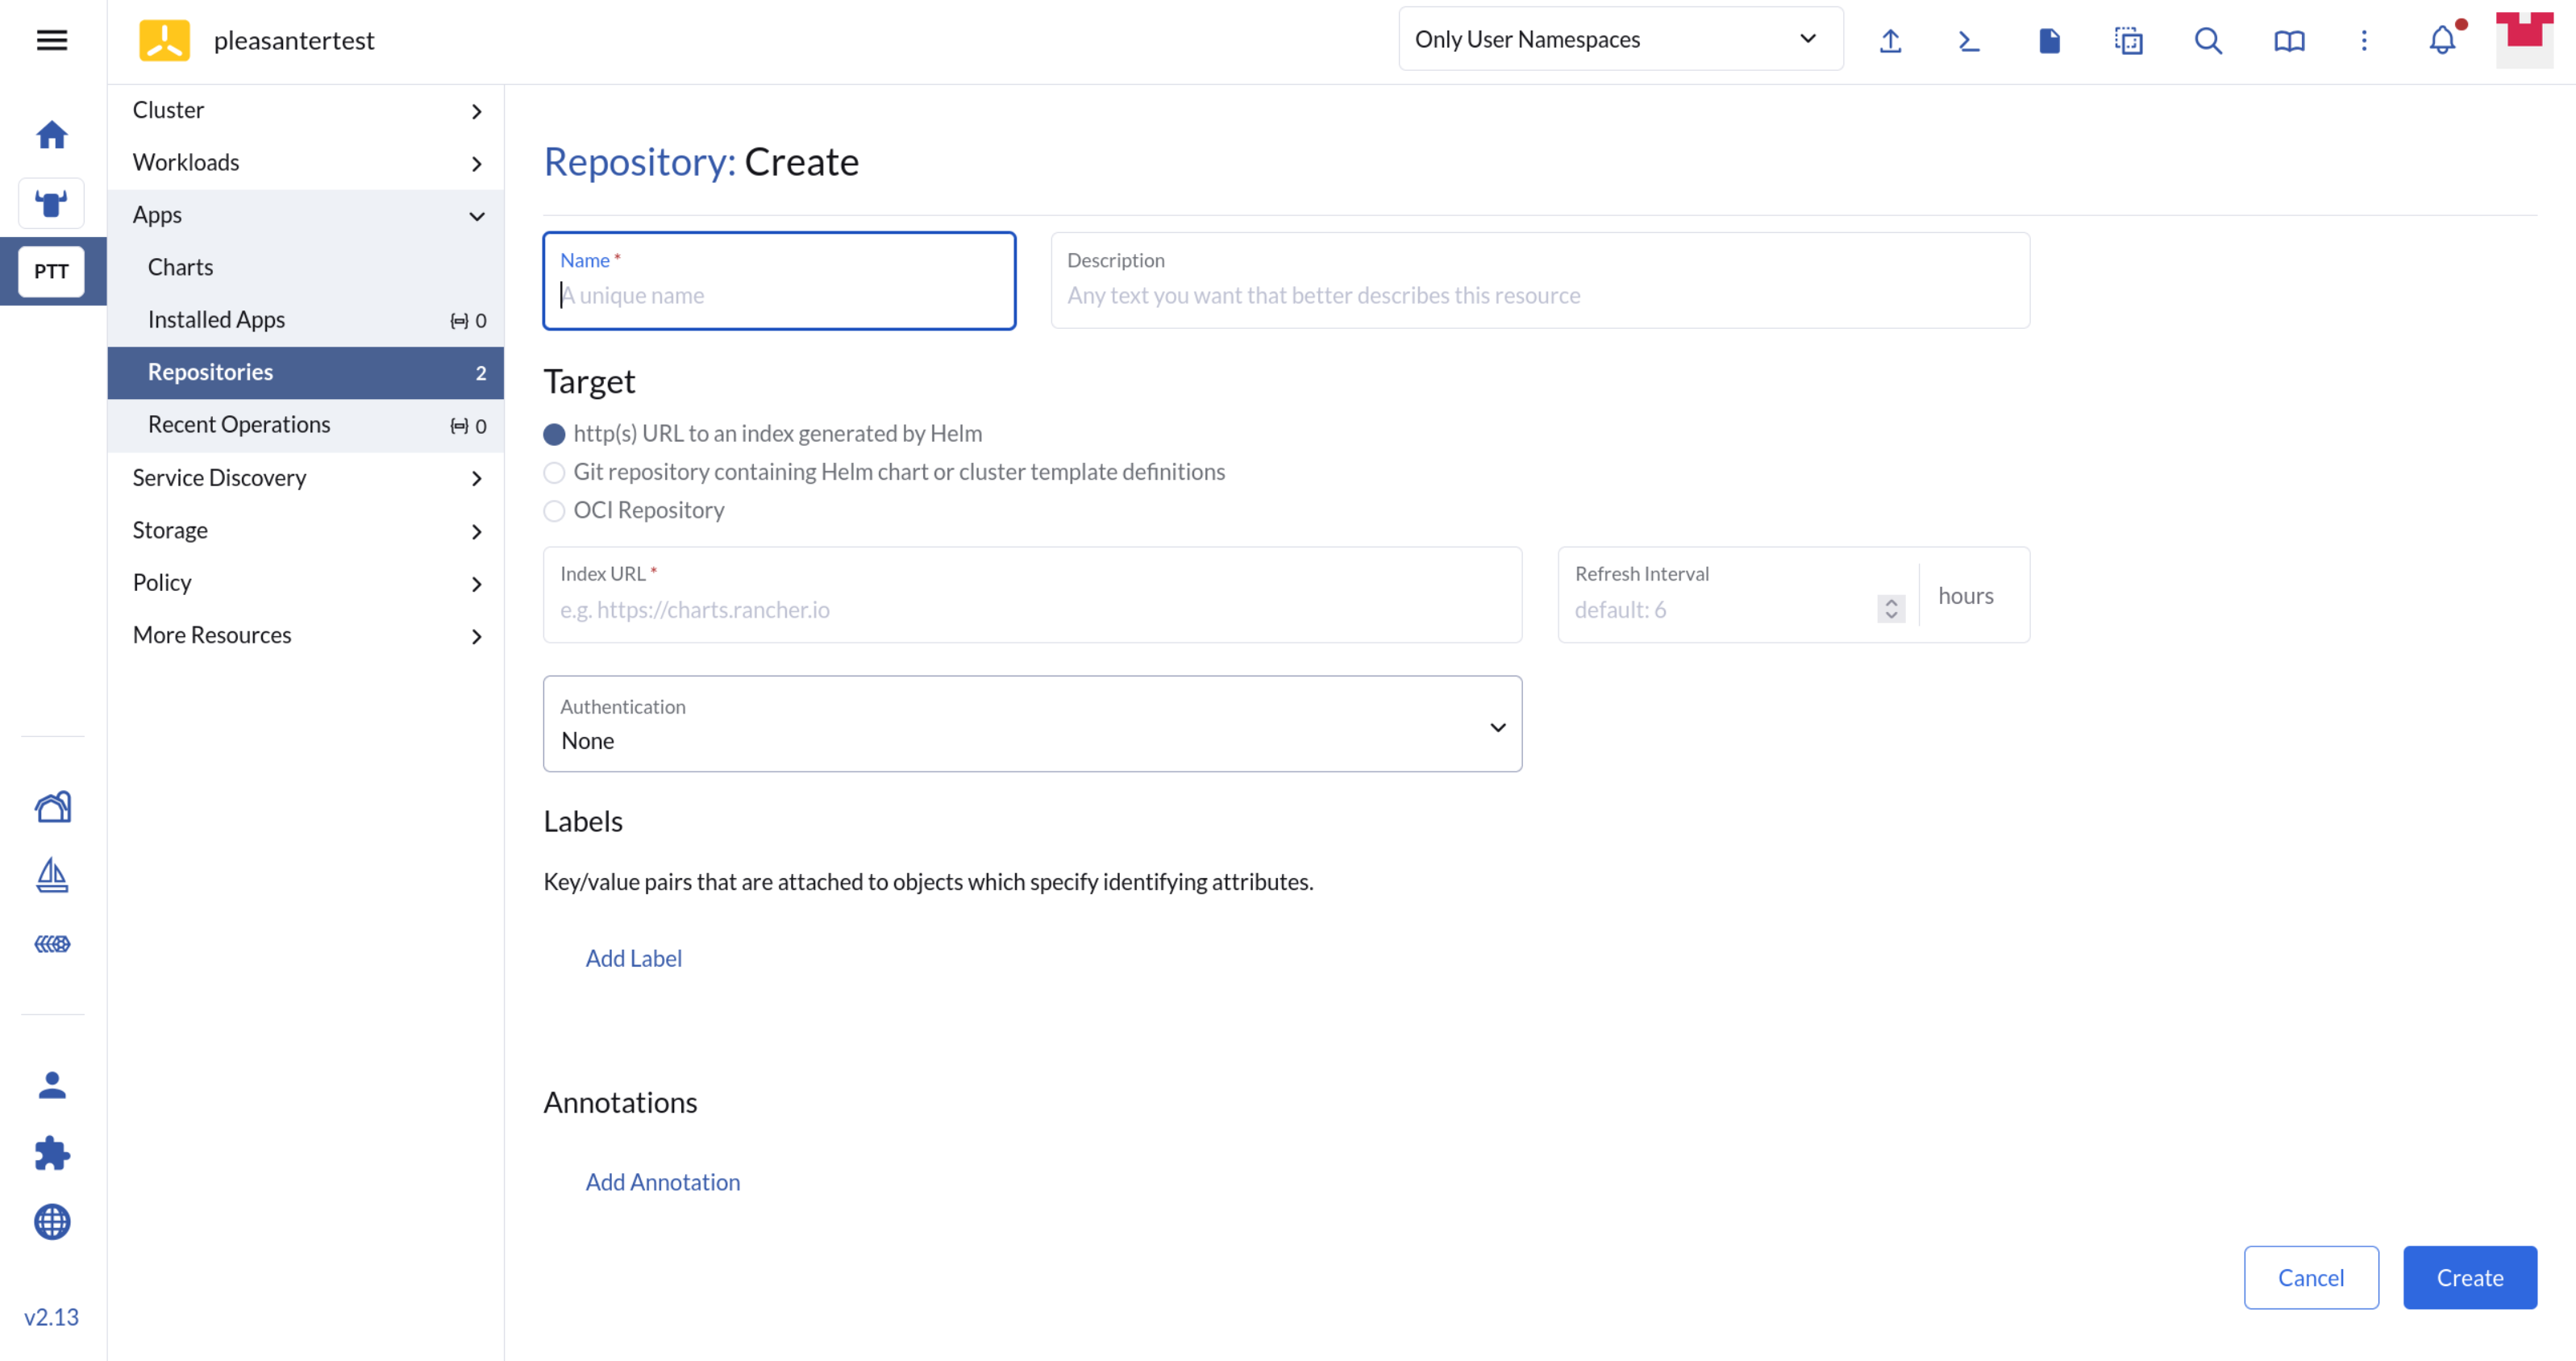This screenshot has height=1361, width=2576.
Task: Click the Add Label link
Action: (x=633, y=958)
